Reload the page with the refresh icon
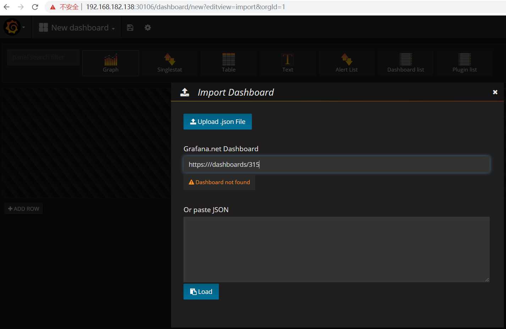Screen dimensions: 506x329 (35, 7)
